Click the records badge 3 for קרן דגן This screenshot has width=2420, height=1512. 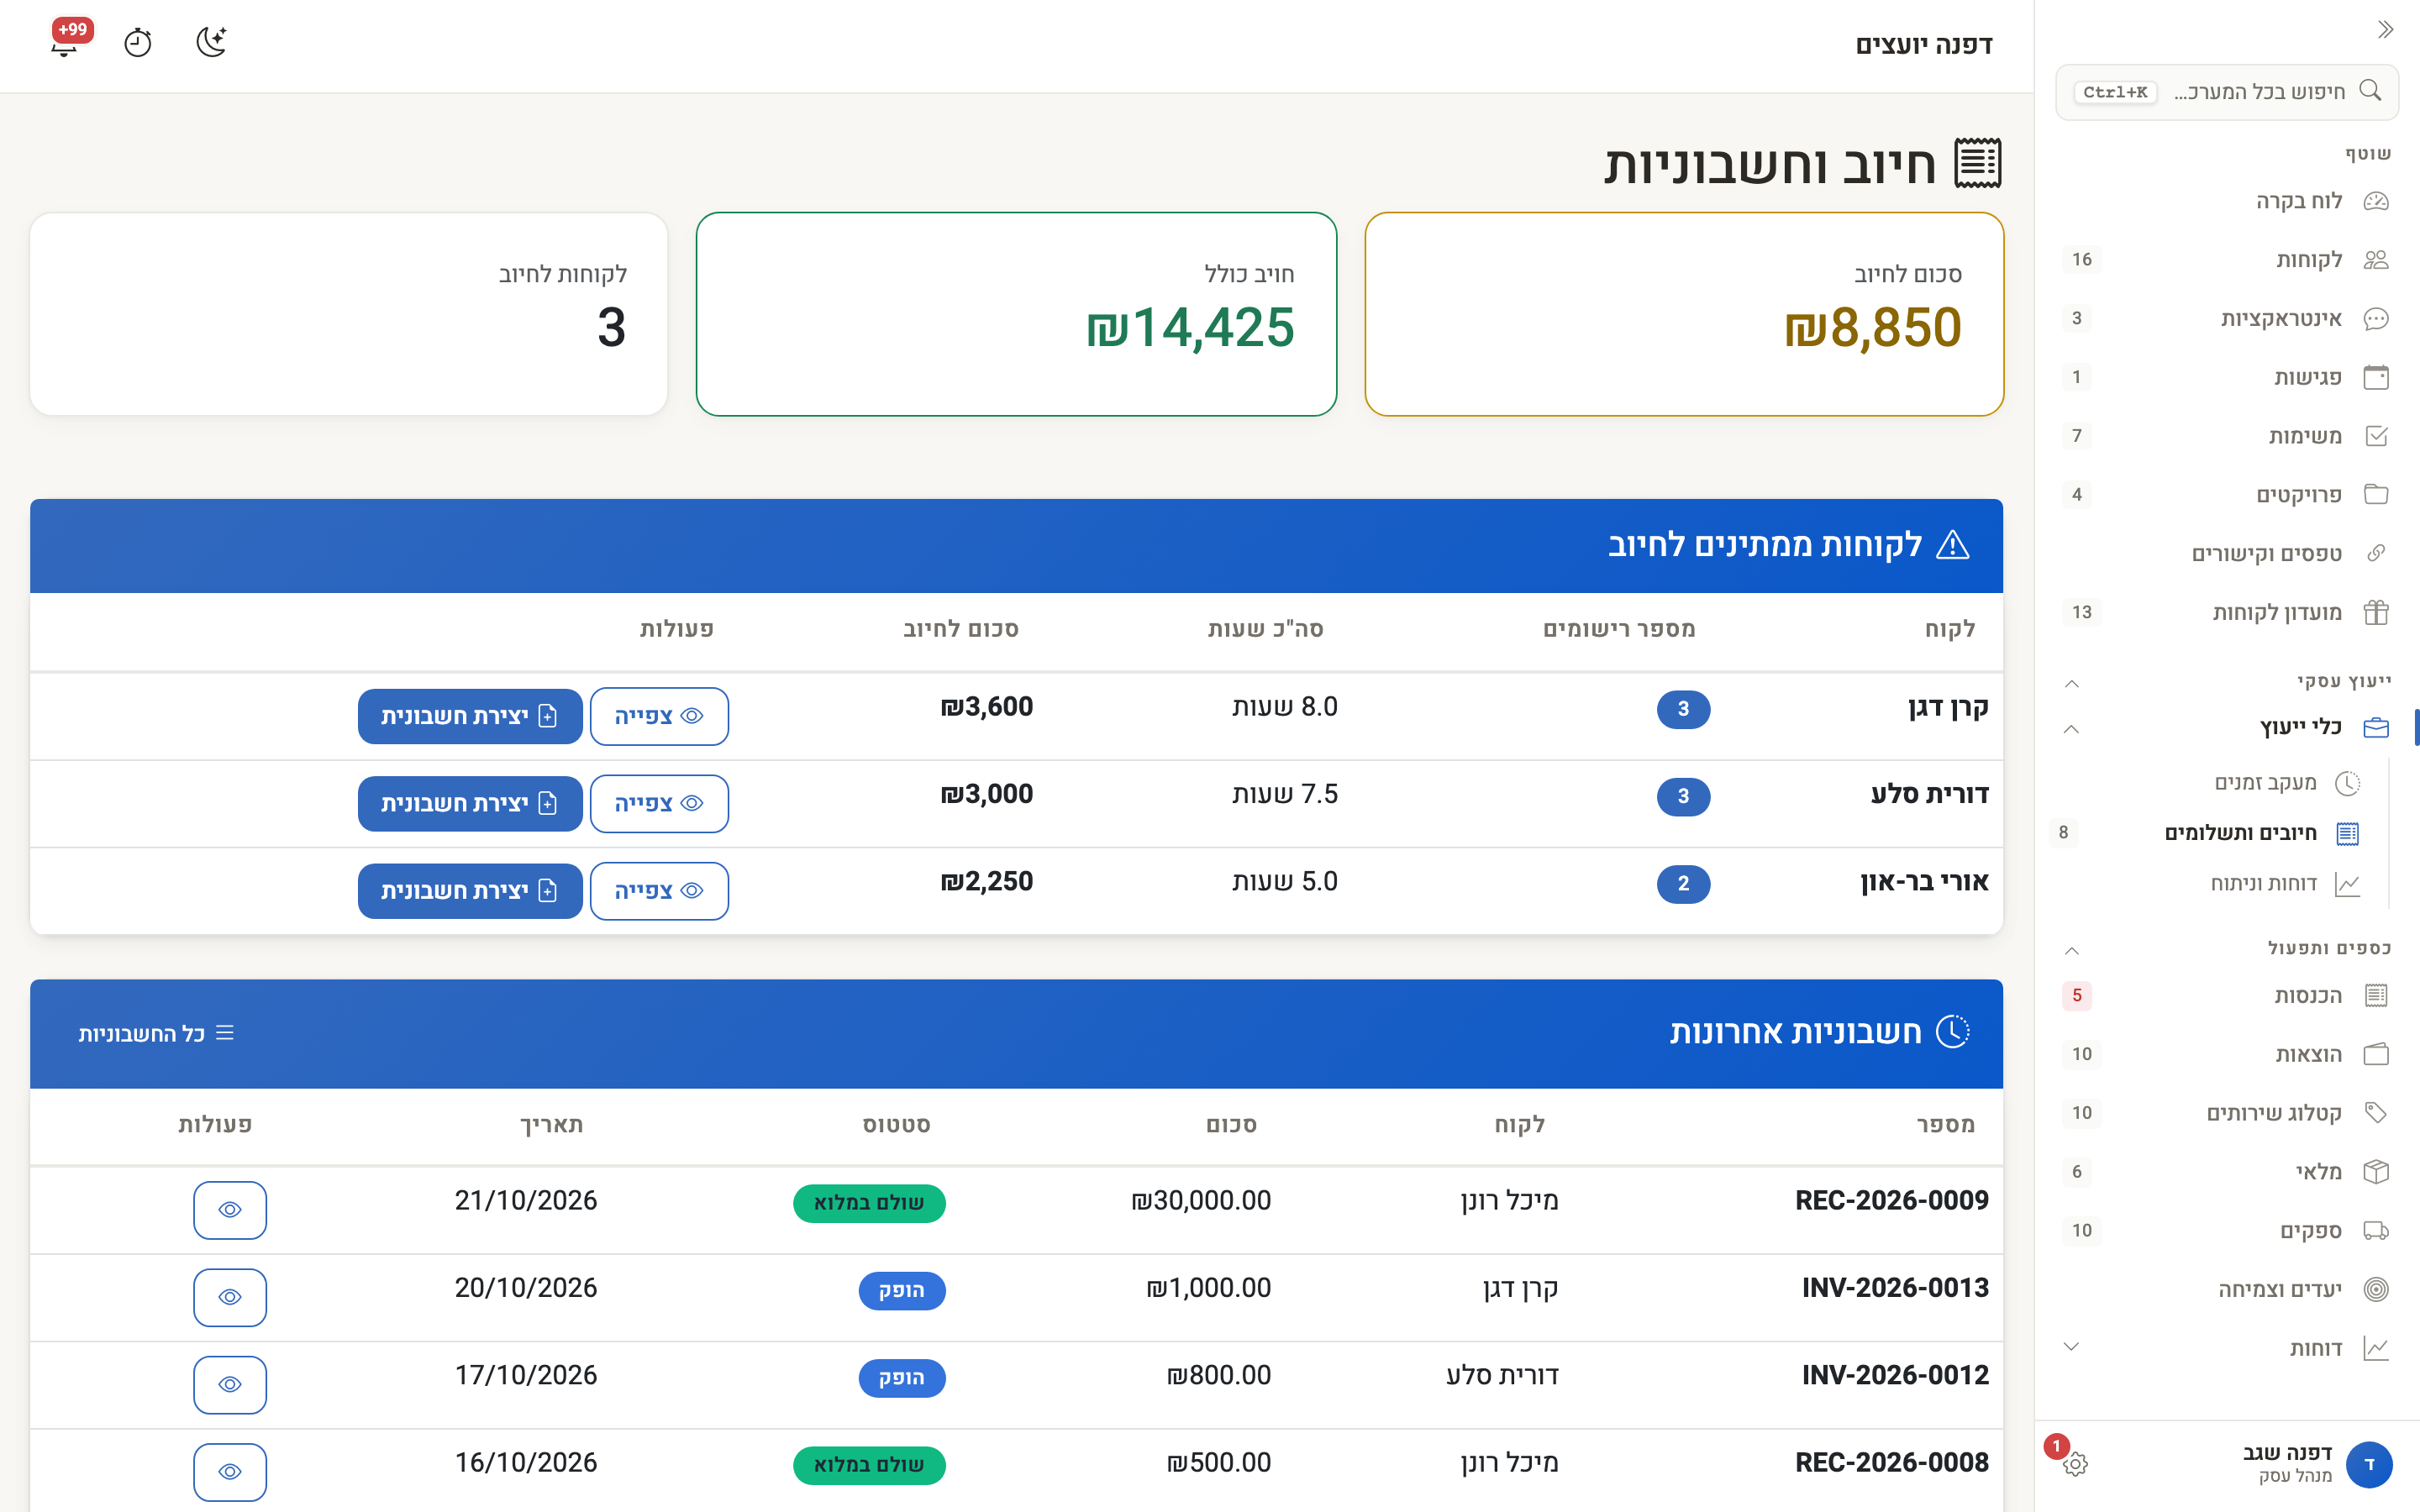(1683, 709)
